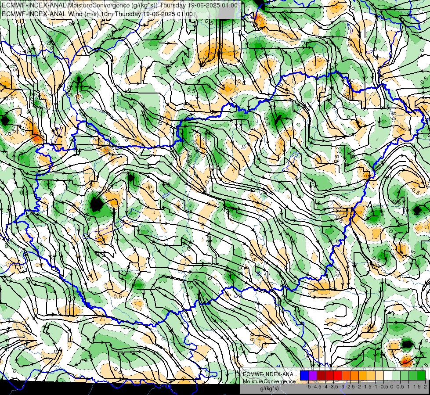Click the MoistureConvergence title line at top
Viewport: 430px width, 395px height.
119,5
